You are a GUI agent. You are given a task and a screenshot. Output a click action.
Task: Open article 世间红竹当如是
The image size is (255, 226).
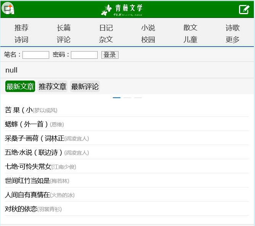(x=27, y=181)
